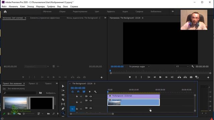Open the Клип menu
The width and height of the screenshot is (214, 120).
tap(22, 6)
